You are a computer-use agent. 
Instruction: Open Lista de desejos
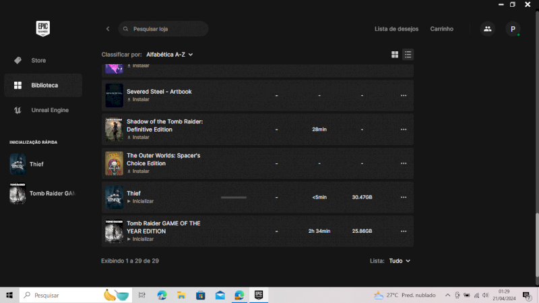point(396,29)
